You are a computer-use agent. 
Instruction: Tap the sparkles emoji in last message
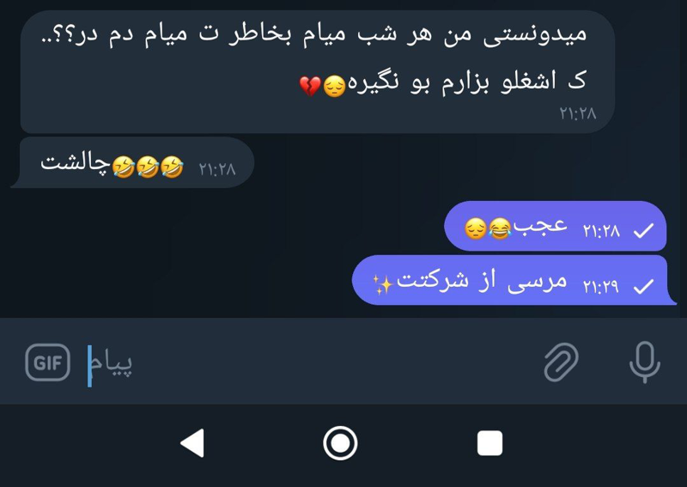click(382, 284)
